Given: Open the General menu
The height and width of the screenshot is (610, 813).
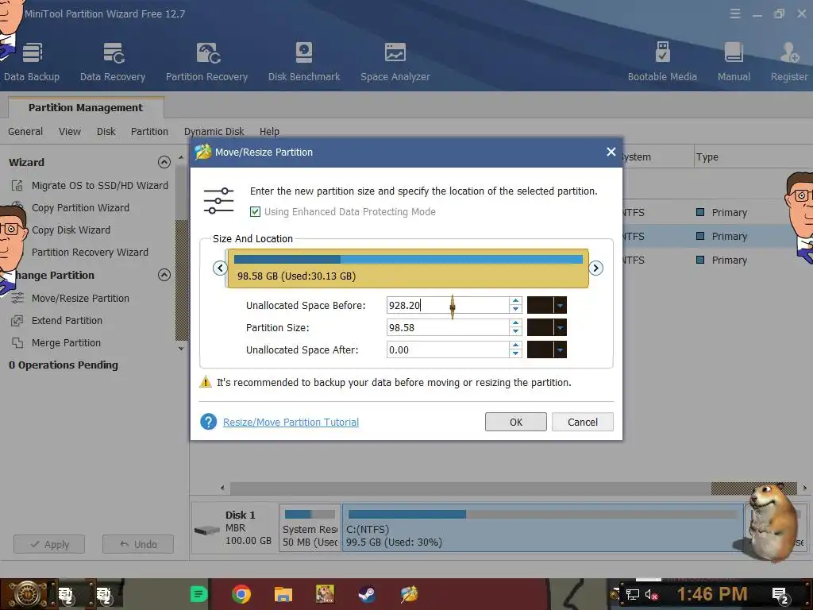Looking at the screenshot, I should [25, 131].
